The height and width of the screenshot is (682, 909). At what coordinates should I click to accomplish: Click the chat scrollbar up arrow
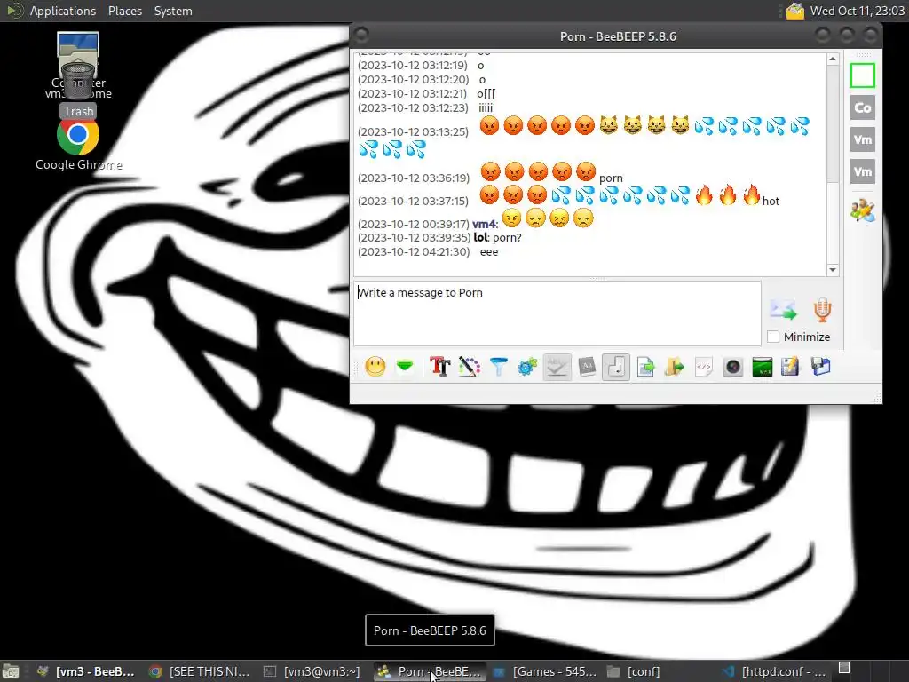[833, 59]
